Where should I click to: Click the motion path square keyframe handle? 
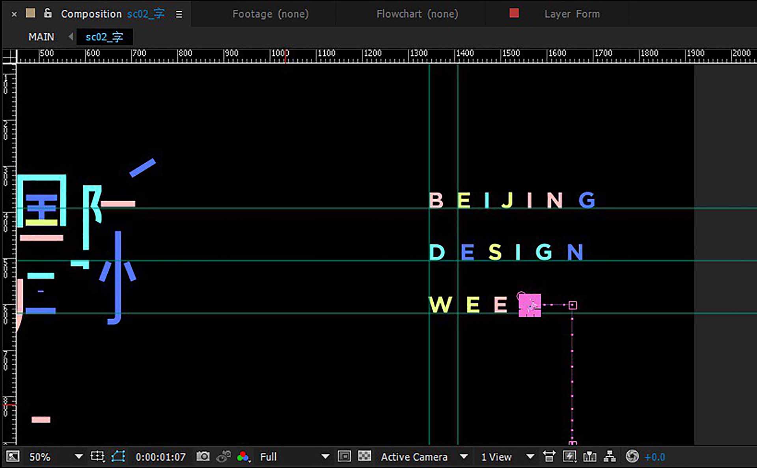point(573,305)
